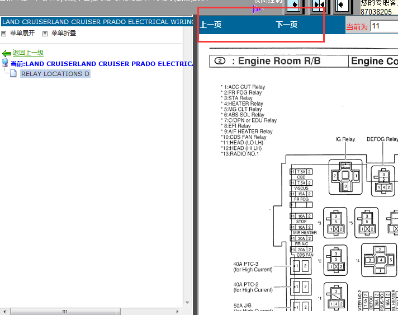Click the list icon next to 菜单折叠
The width and height of the screenshot is (398, 315).
(x=45, y=34)
